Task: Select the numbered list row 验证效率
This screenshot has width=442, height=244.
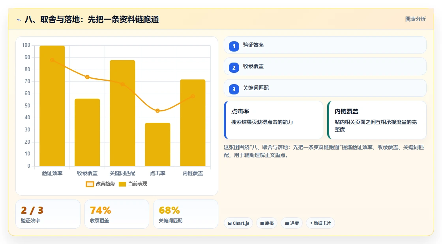Action: pyautogui.click(x=325, y=45)
